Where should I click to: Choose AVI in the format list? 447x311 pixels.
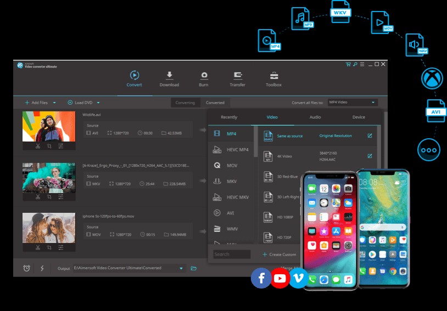click(x=231, y=213)
